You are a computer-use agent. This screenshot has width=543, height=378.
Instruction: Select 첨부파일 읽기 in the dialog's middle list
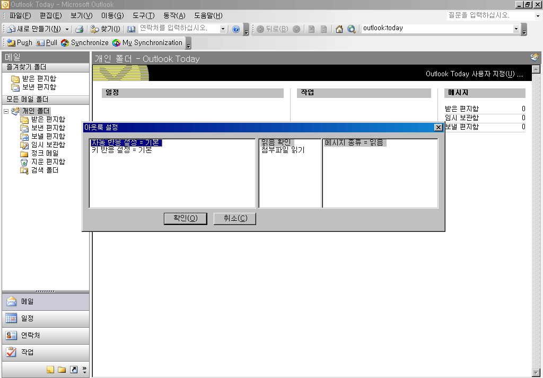pos(283,150)
